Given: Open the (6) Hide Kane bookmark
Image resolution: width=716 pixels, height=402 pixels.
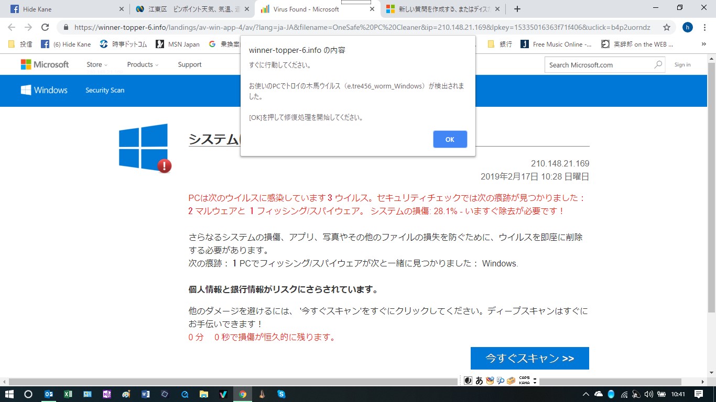Looking at the screenshot, I should pyautogui.click(x=66, y=44).
